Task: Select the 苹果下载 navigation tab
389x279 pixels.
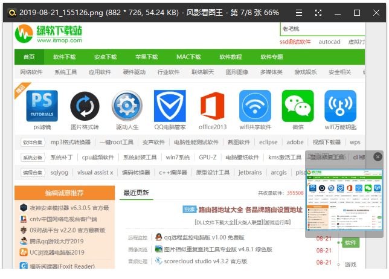Action: [x=147, y=57]
